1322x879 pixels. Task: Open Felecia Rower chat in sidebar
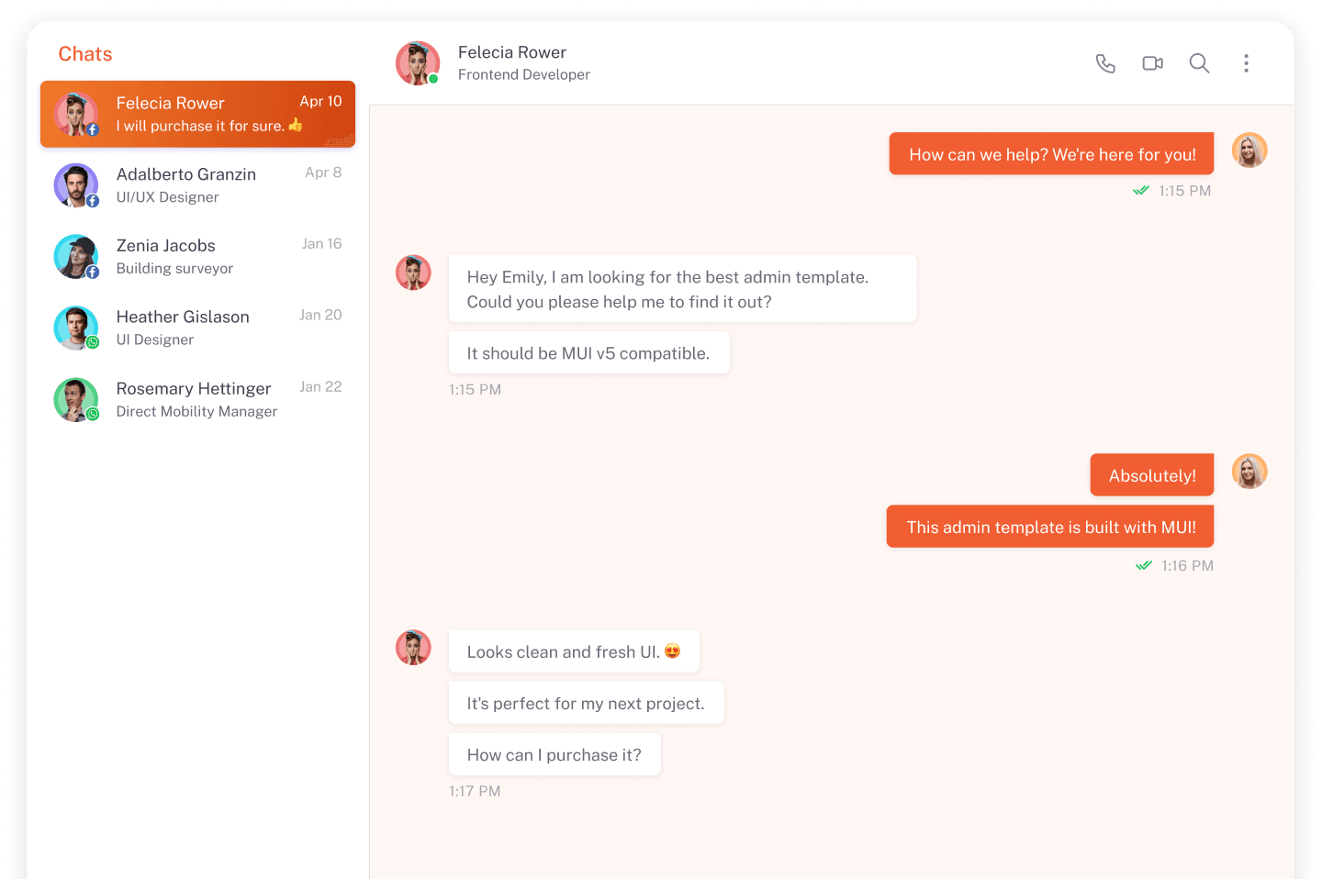[197, 114]
